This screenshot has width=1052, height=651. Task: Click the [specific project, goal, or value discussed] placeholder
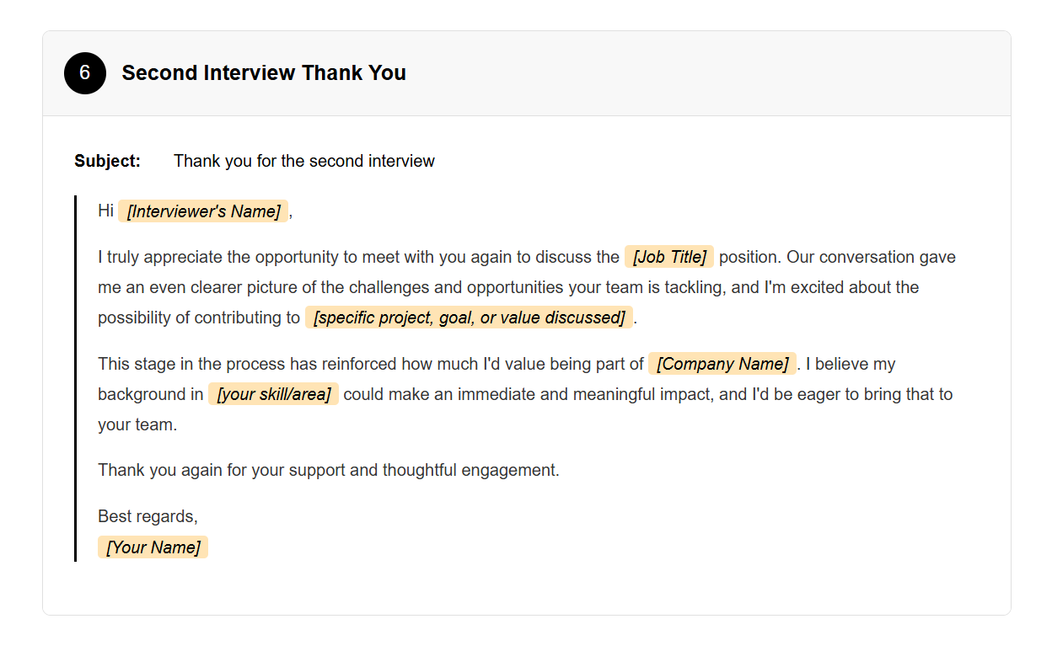pyautogui.click(x=469, y=317)
